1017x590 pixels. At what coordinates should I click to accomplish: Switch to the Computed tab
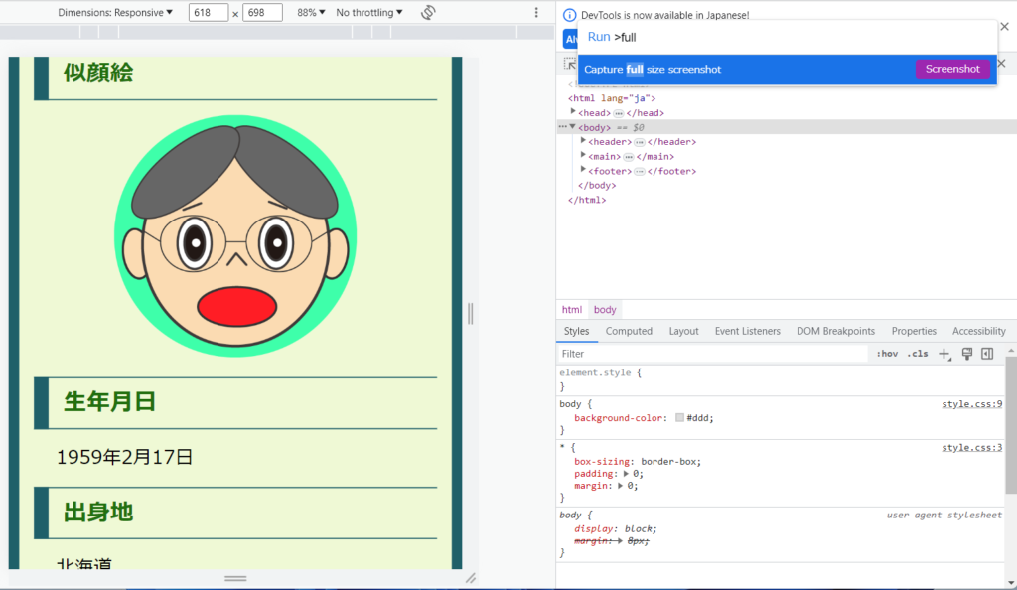coord(629,331)
